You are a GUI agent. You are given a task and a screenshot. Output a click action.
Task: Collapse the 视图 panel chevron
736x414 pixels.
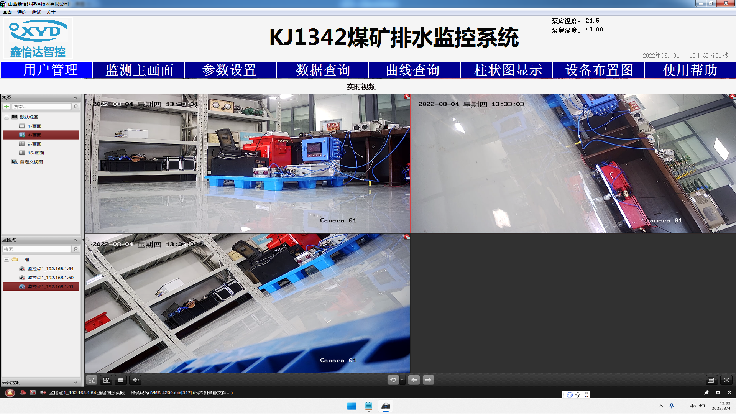[x=75, y=98]
